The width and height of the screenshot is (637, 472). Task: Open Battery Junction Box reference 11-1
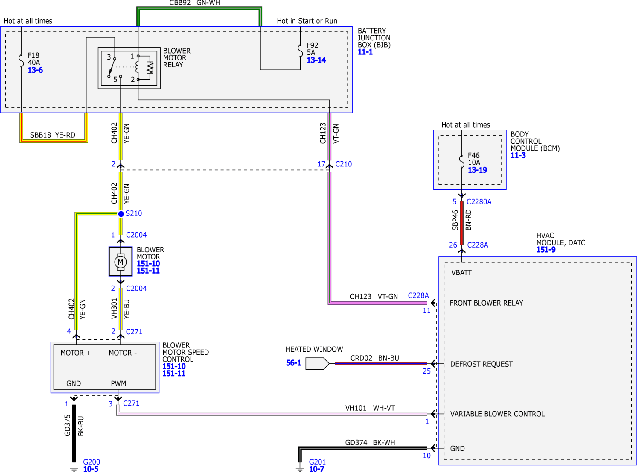tap(365, 52)
